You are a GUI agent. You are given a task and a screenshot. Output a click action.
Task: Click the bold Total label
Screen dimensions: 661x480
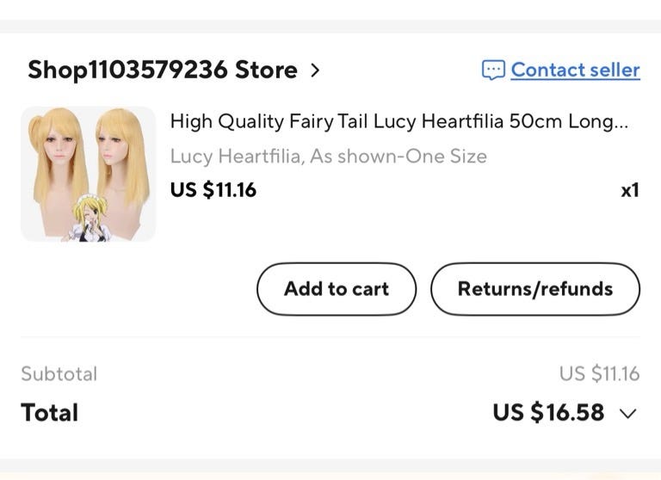(49, 413)
